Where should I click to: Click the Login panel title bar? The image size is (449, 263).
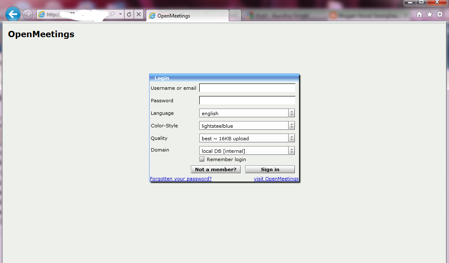(224, 78)
